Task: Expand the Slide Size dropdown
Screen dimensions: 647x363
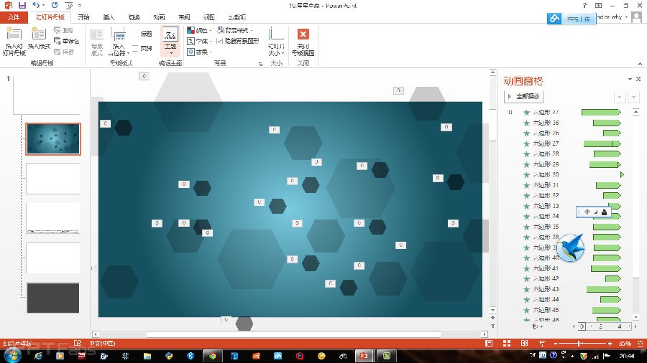Action: 276,42
